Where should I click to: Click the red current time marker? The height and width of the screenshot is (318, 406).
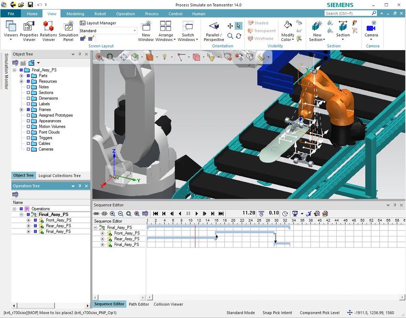[x=195, y=236]
